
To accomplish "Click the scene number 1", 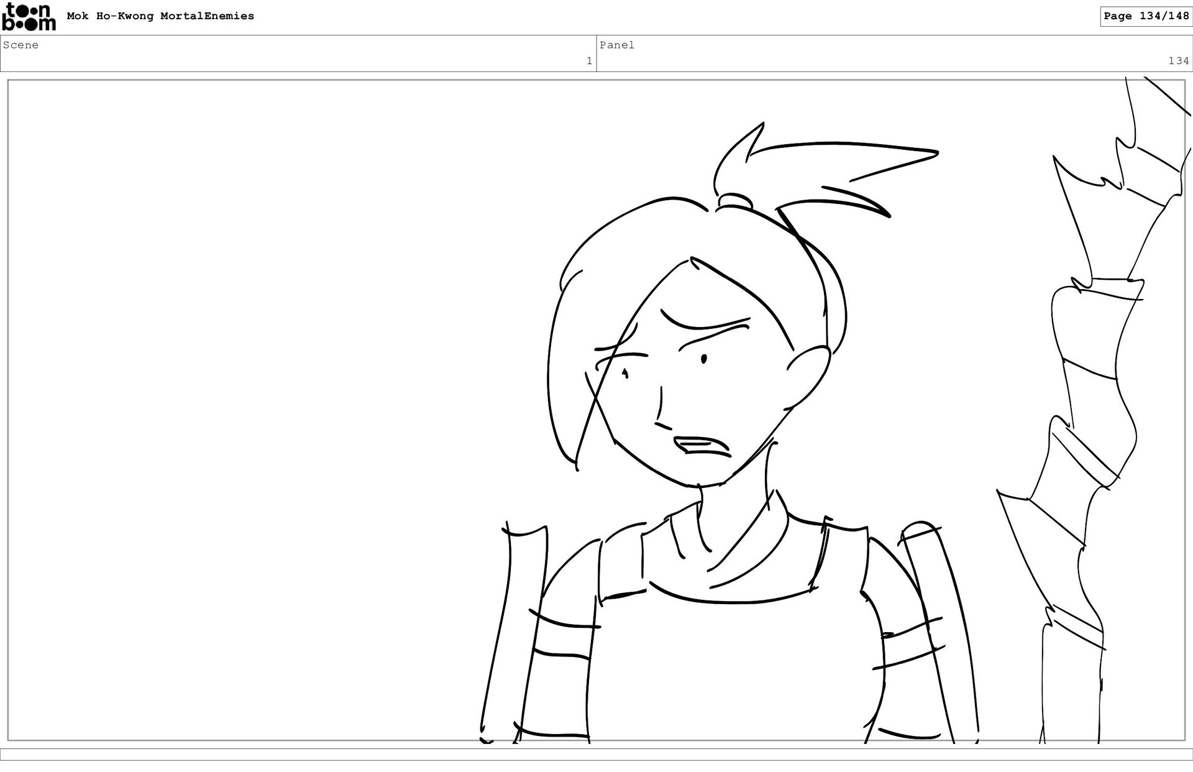I will pyautogui.click(x=589, y=61).
